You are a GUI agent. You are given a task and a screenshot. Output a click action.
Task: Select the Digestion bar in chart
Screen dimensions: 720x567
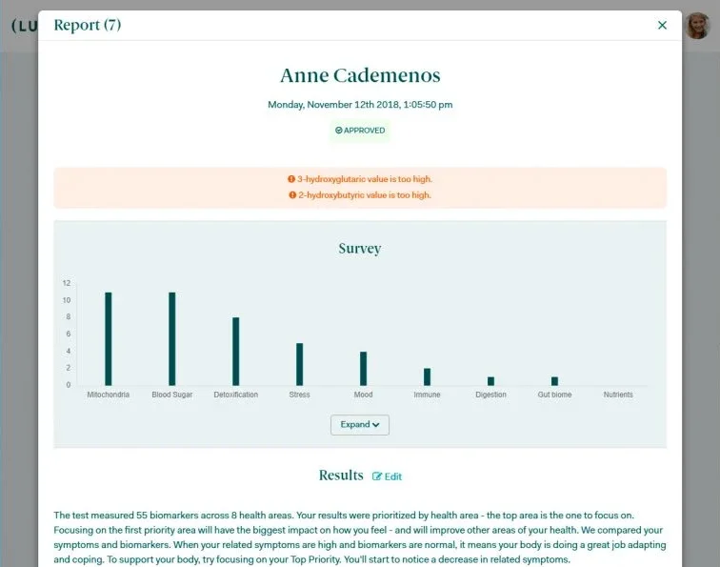point(490,381)
